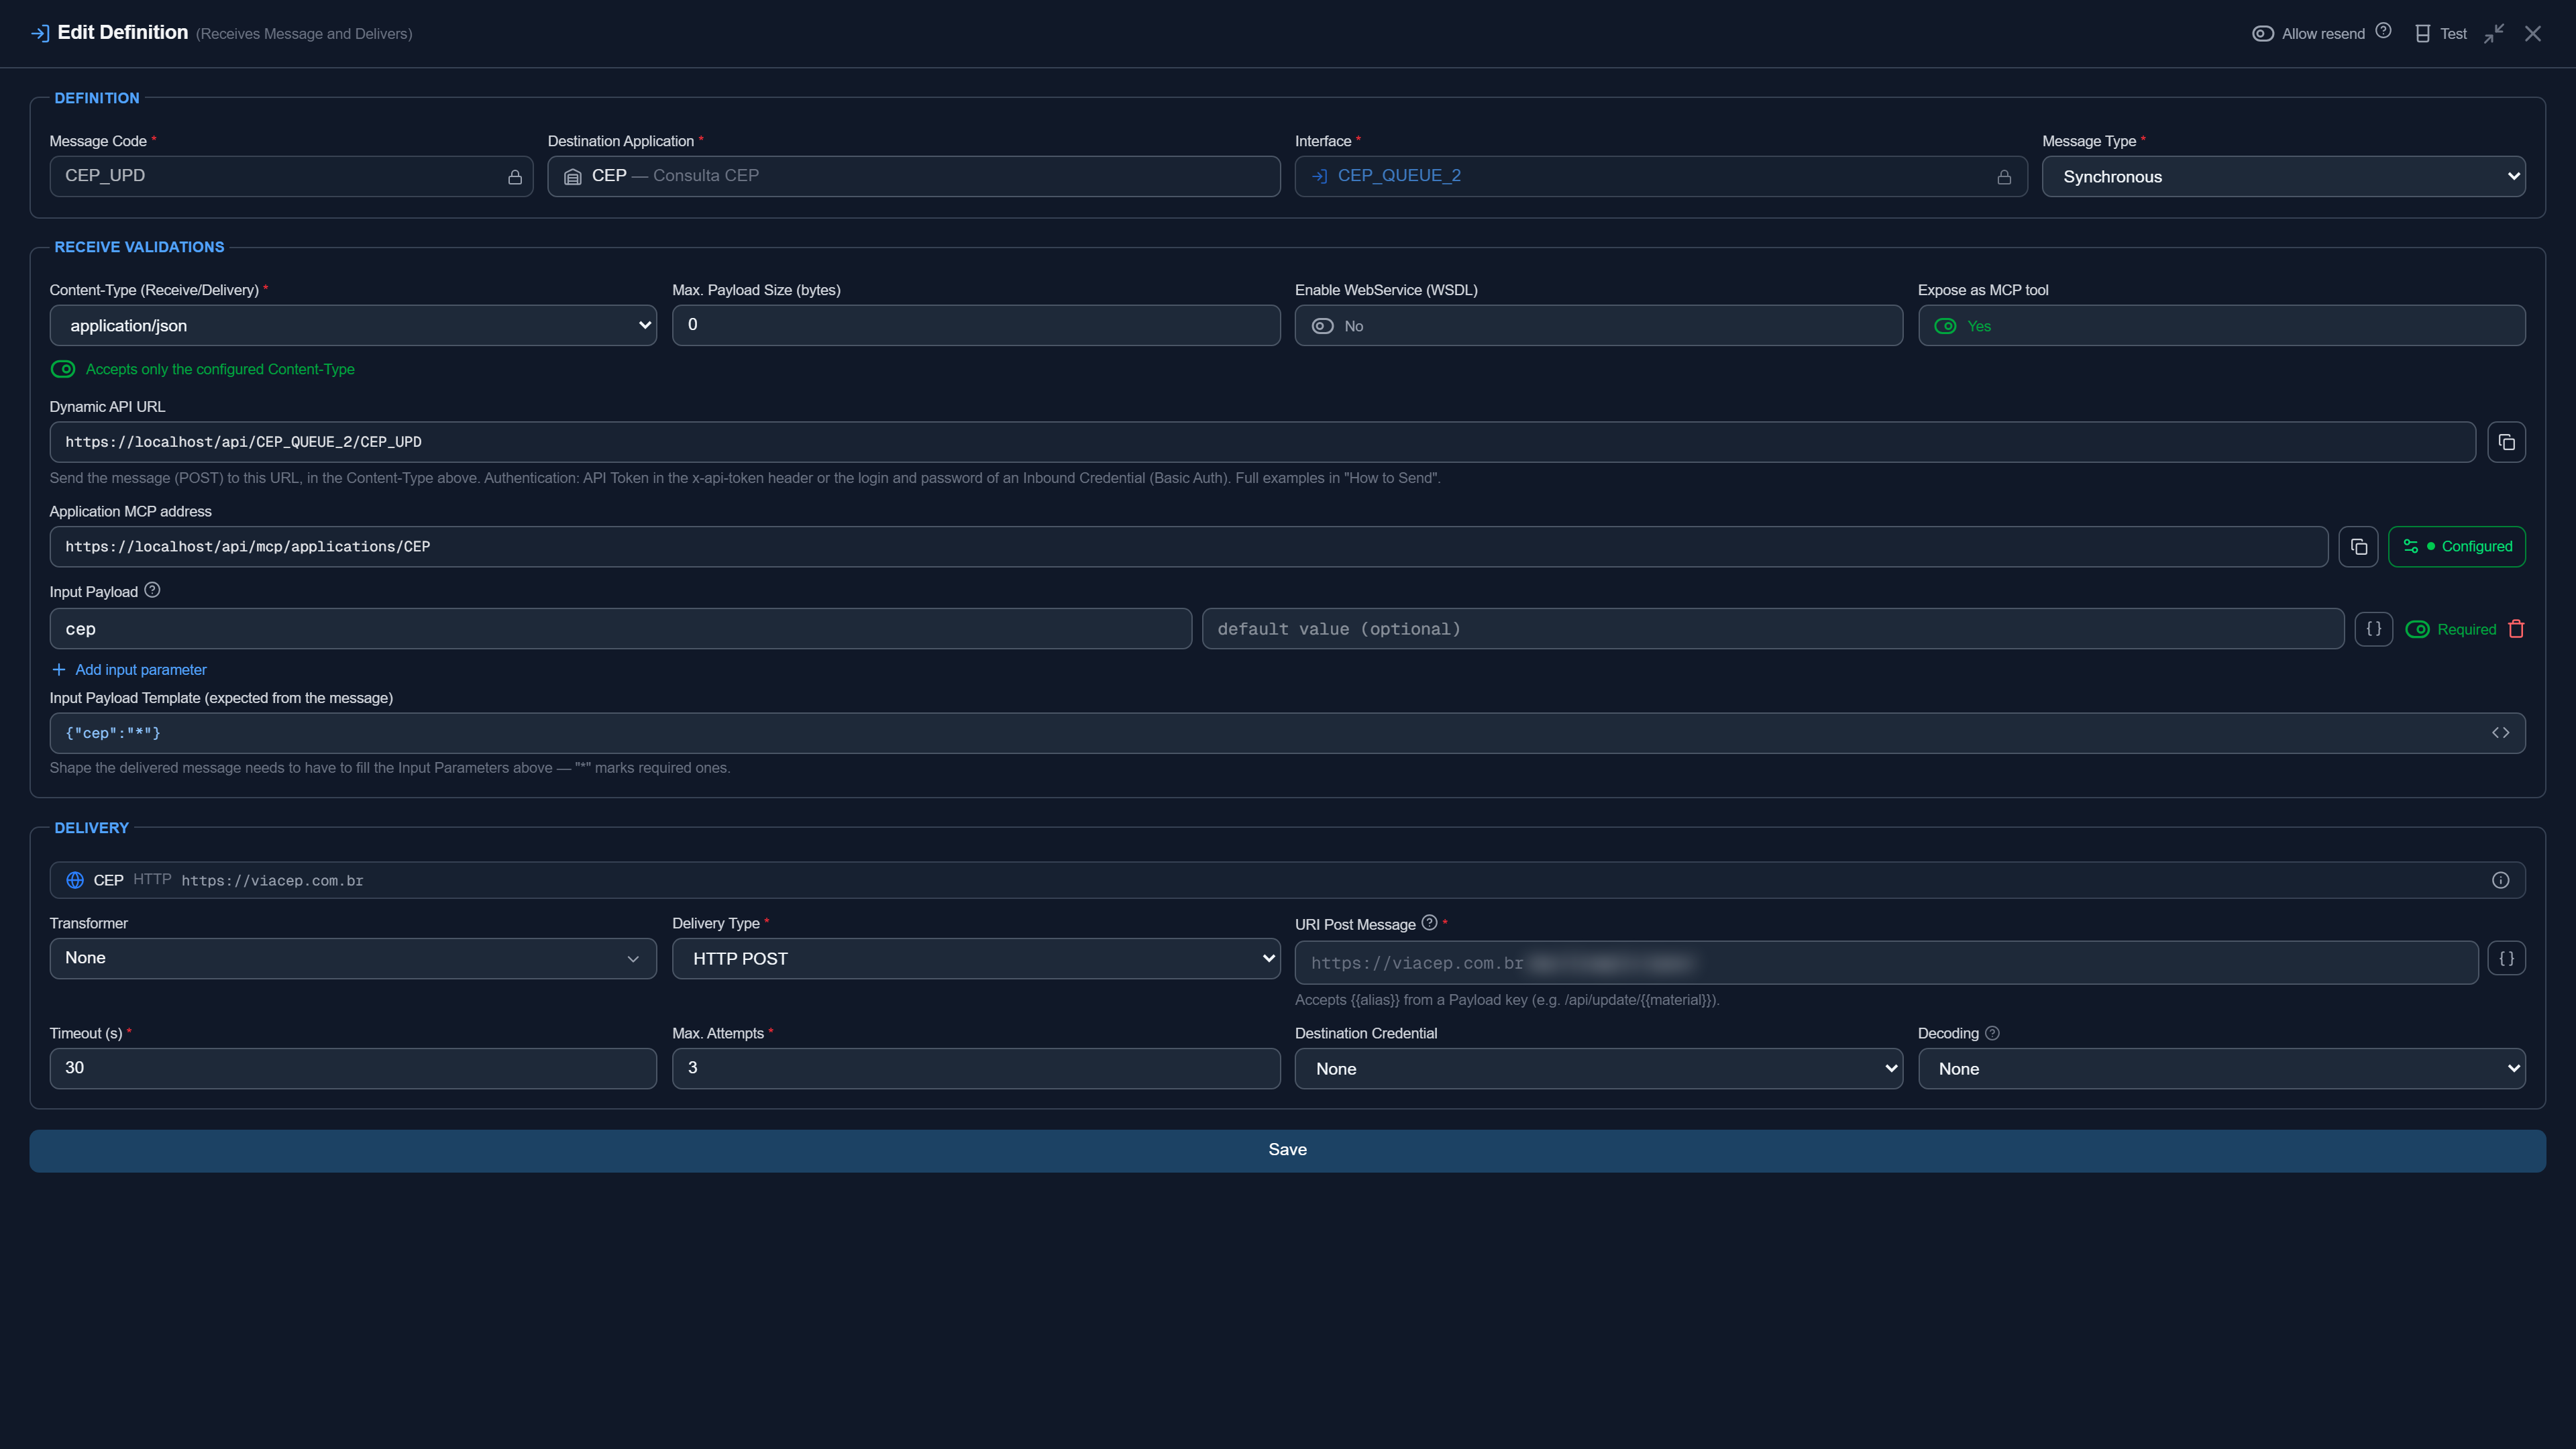Open the Test tool in header
This screenshot has width=2576, height=1449.
[x=2440, y=34]
